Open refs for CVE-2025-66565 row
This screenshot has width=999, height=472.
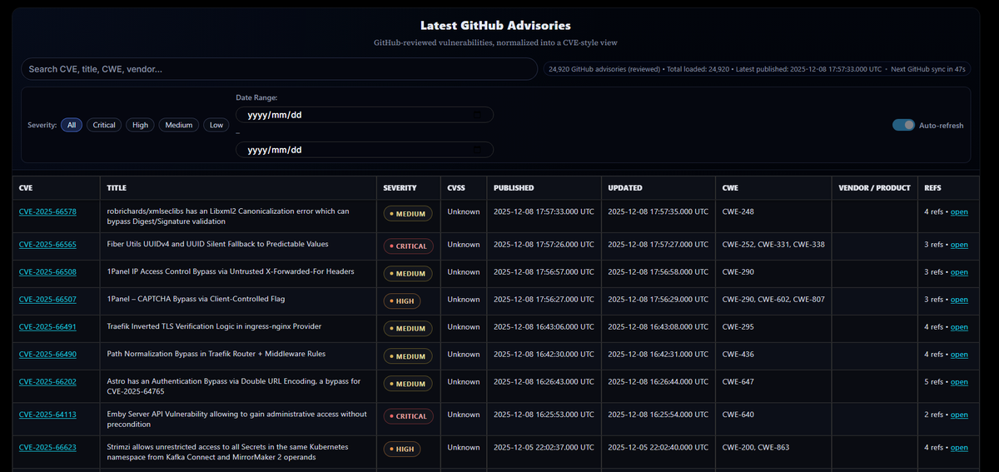pyautogui.click(x=959, y=245)
